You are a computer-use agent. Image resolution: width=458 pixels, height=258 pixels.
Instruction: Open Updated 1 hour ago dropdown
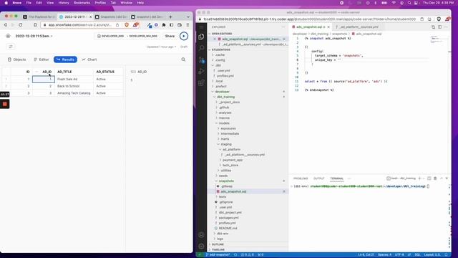coord(162,47)
